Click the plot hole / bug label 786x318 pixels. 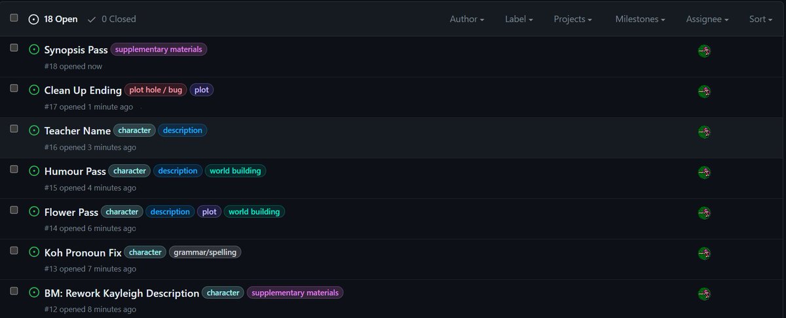point(156,90)
